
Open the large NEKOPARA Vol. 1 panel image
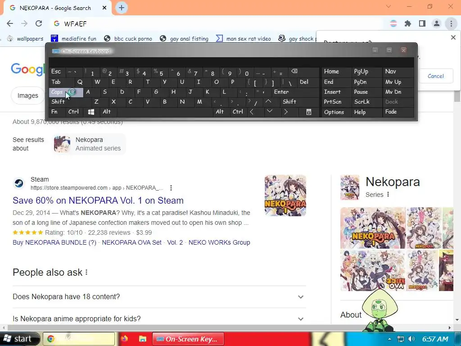(373, 228)
